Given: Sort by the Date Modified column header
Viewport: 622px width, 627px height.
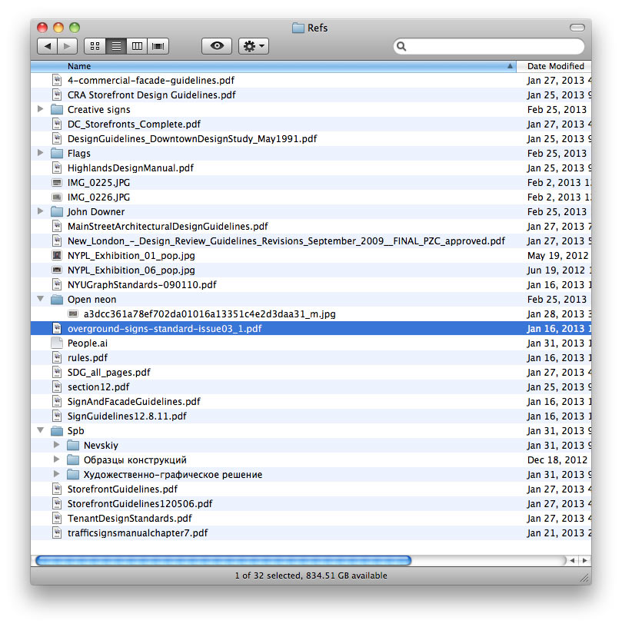Looking at the screenshot, I should coord(555,67).
